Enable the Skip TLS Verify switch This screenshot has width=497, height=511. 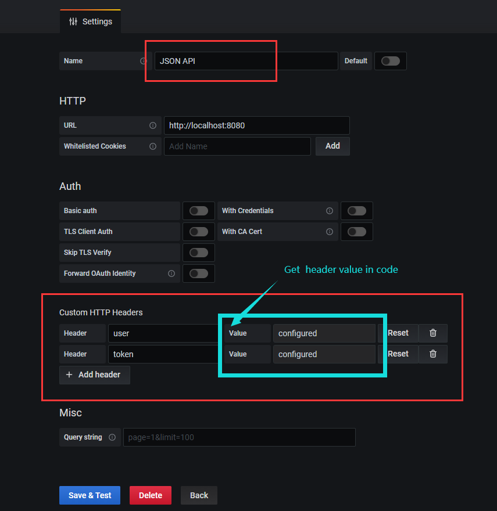199,253
